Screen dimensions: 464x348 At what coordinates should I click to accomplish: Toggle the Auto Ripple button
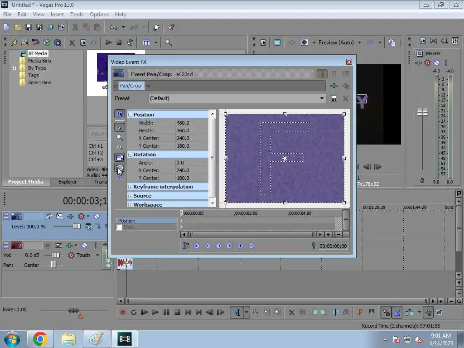(x=410, y=312)
